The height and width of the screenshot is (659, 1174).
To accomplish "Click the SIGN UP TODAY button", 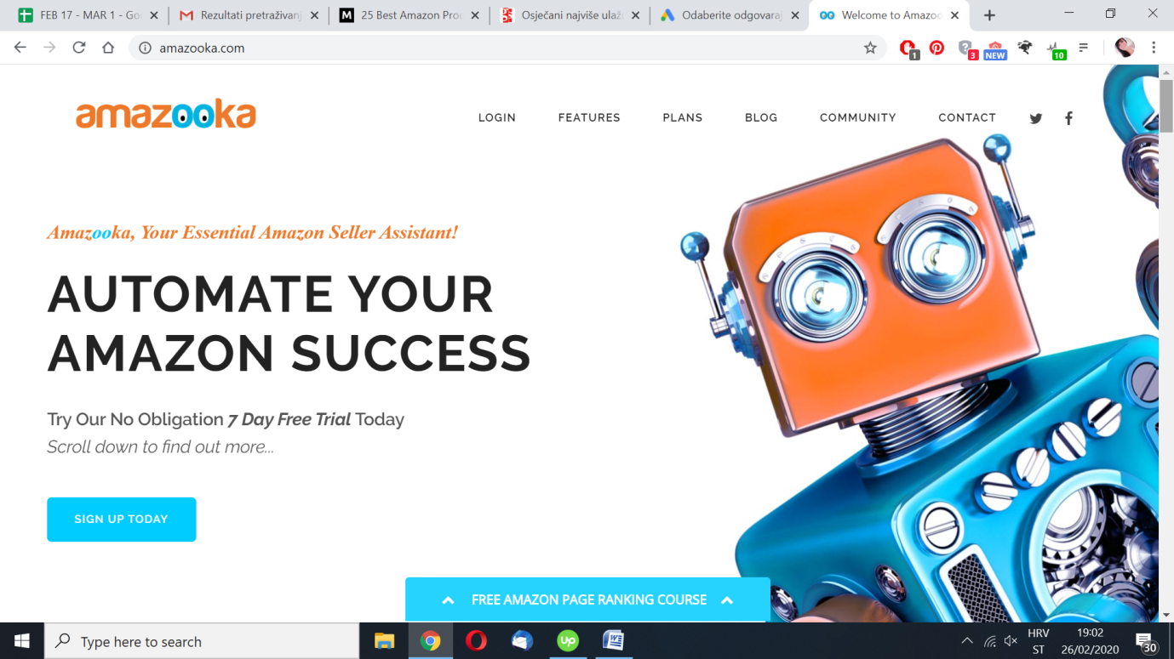I will pyautogui.click(x=121, y=519).
